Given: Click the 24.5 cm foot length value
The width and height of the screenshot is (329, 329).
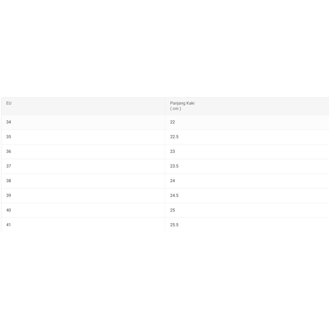Looking at the screenshot, I should tap(174, 196).
